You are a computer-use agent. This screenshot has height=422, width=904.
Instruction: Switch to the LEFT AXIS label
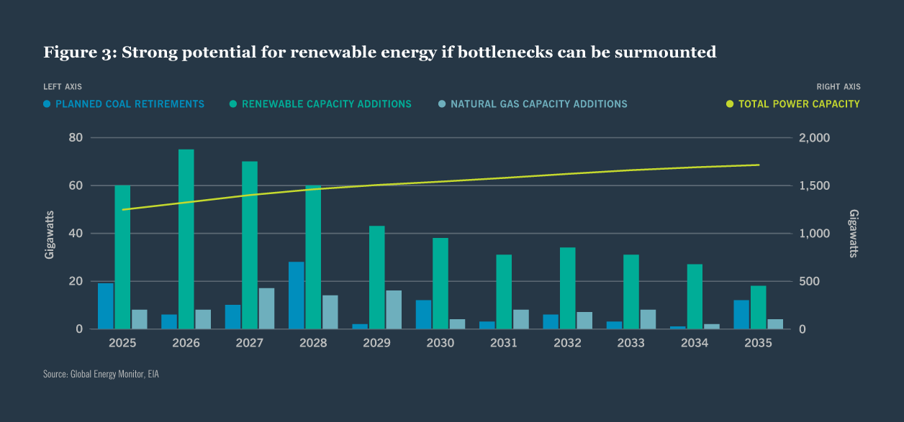(62, 86)
